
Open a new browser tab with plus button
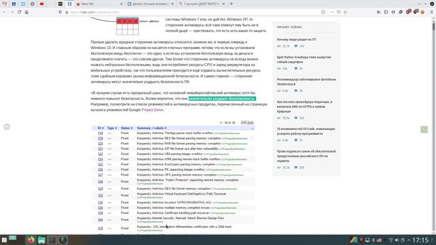pos(232,4)
